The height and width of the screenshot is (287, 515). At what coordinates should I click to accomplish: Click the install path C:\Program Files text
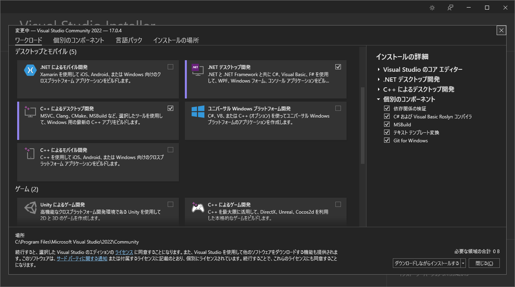77,242
